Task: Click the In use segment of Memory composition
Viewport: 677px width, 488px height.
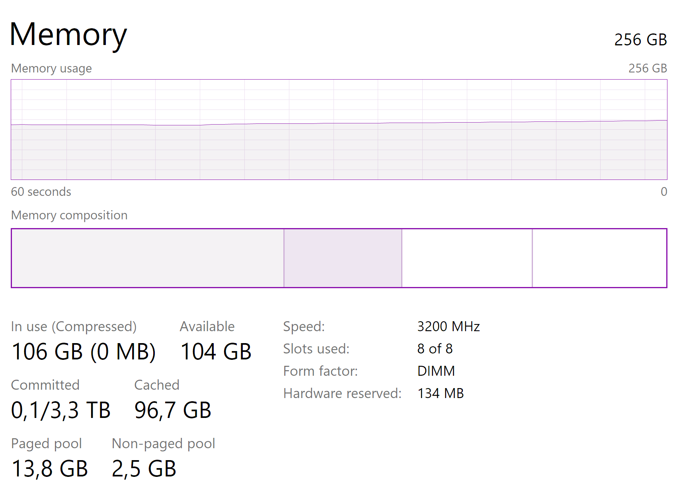Action: (147, 258)
